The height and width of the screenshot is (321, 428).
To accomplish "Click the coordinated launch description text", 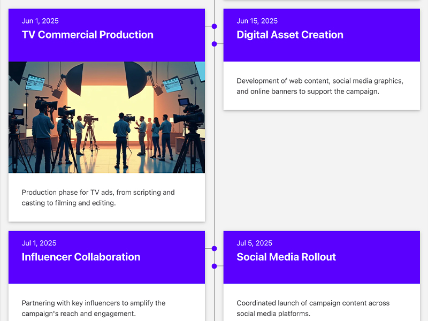I will tap(313, 308).
